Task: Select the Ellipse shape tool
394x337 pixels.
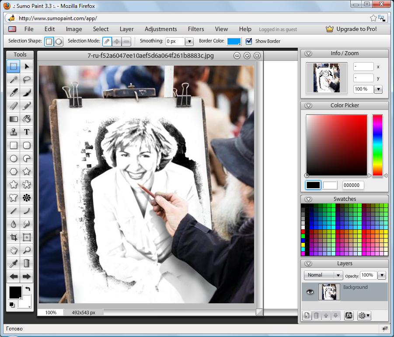Action: (x=13, y=158)
